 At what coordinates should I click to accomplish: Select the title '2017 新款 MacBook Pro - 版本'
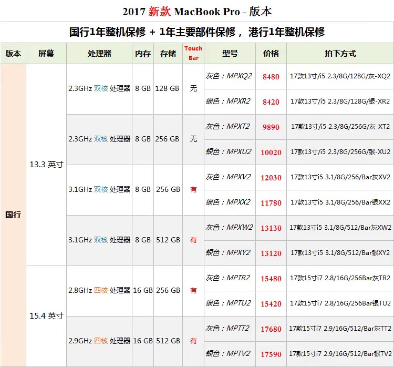pyautogui.click(x=197, y=12)
